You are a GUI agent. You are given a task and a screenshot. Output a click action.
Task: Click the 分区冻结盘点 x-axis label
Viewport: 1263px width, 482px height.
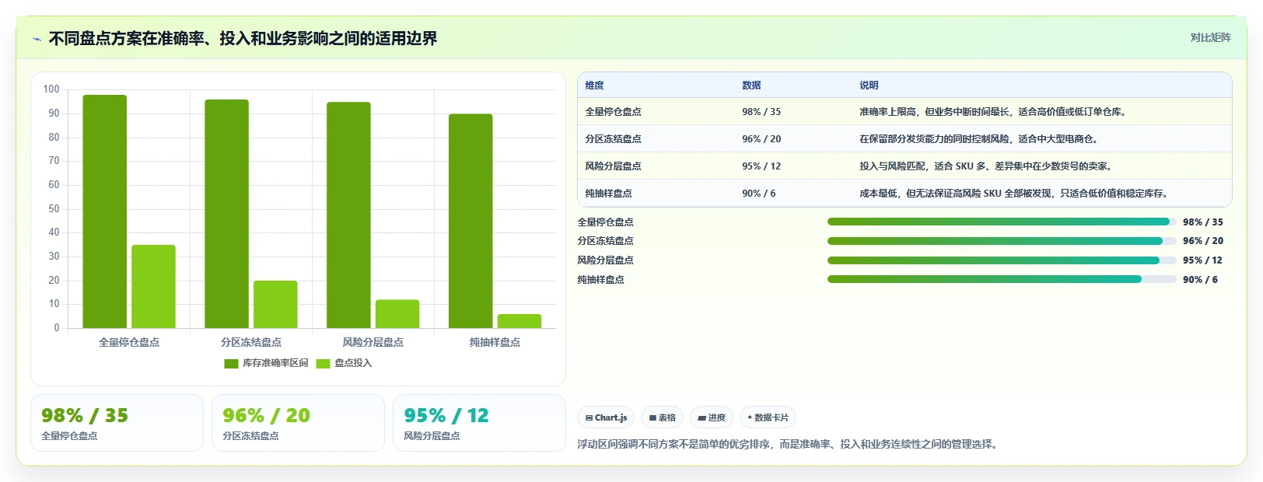pos(251,342)
